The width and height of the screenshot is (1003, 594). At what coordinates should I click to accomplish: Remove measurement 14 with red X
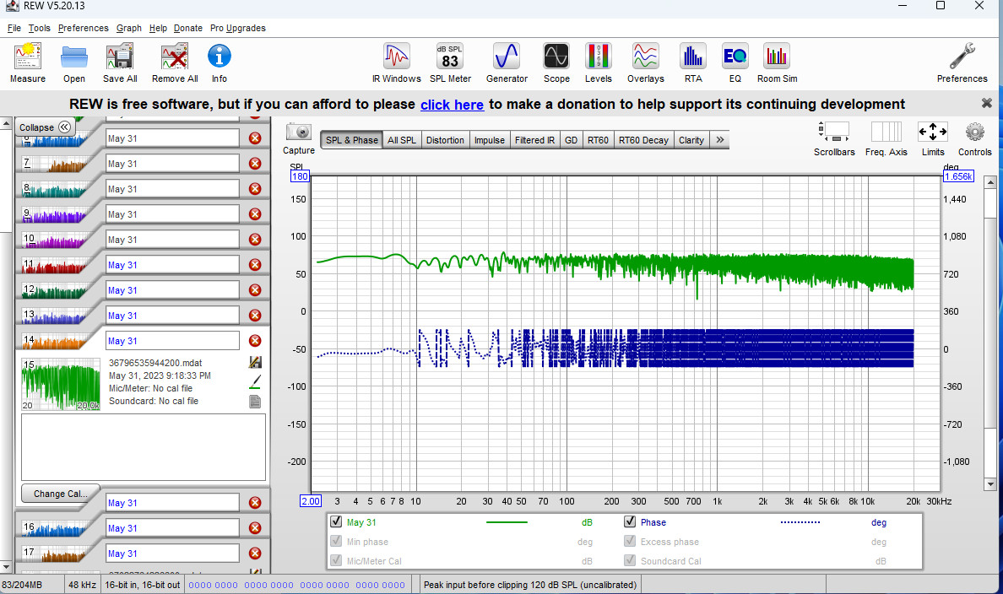(x=255, y=341)
